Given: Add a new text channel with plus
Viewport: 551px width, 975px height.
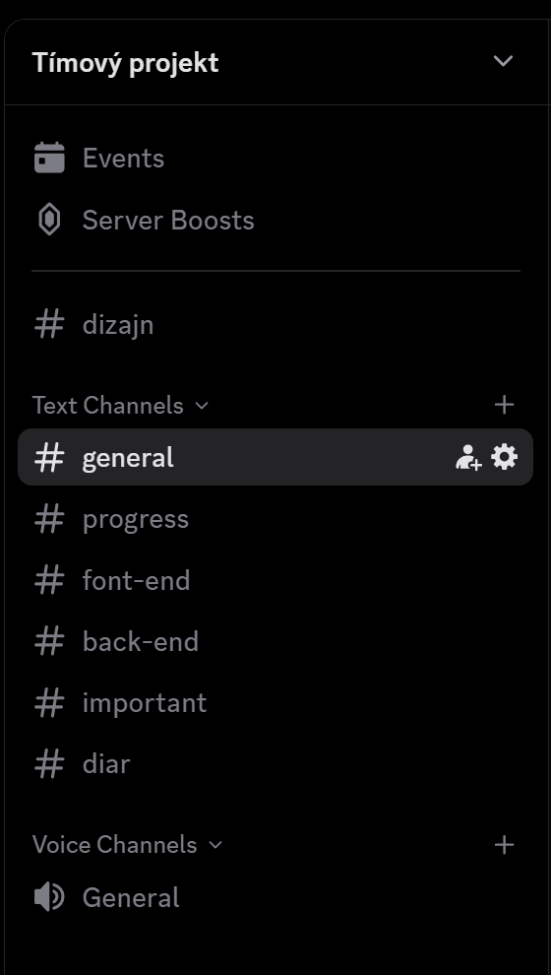Looking at the screenshot, I should pos(504,405).
